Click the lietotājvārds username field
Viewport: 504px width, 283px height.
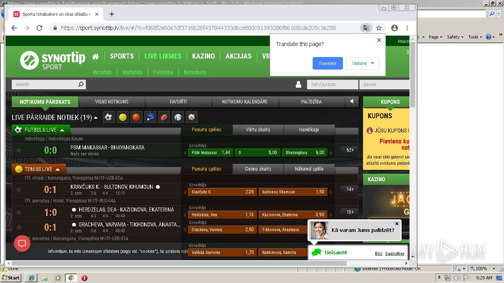[332, 84]
